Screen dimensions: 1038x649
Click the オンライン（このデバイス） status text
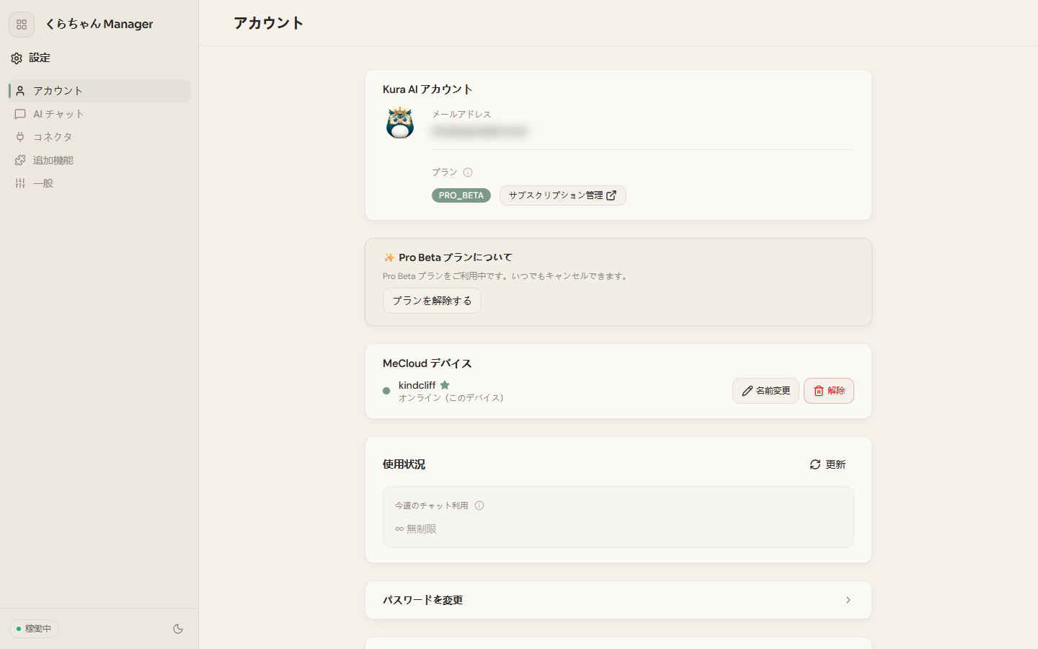tap(451, 398)
